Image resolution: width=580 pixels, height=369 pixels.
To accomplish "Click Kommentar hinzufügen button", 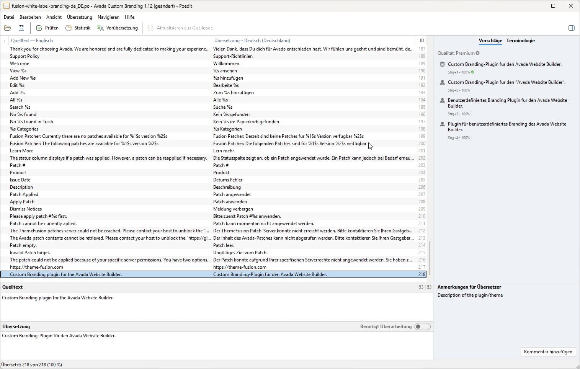I will [548, 352].
